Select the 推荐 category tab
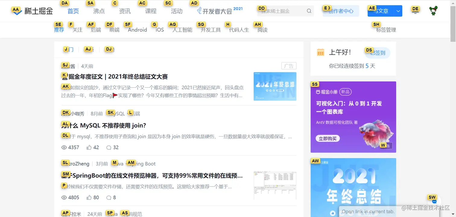This screenshot has width=456, height=217. pos(59,30)
